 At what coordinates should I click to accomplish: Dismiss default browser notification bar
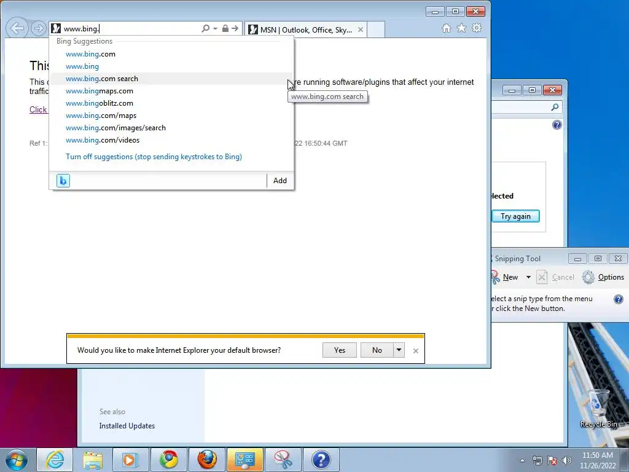point(416,351)
